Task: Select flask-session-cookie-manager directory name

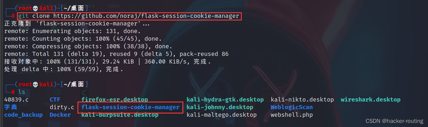Action: pyautogui.click(x=130, y=107)
